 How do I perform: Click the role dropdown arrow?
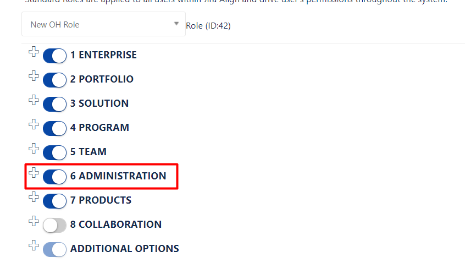pos(176,24)
